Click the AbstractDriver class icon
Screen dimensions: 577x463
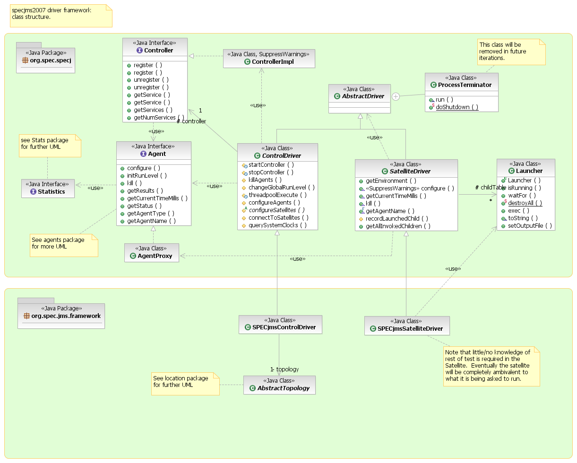(337, 96)
